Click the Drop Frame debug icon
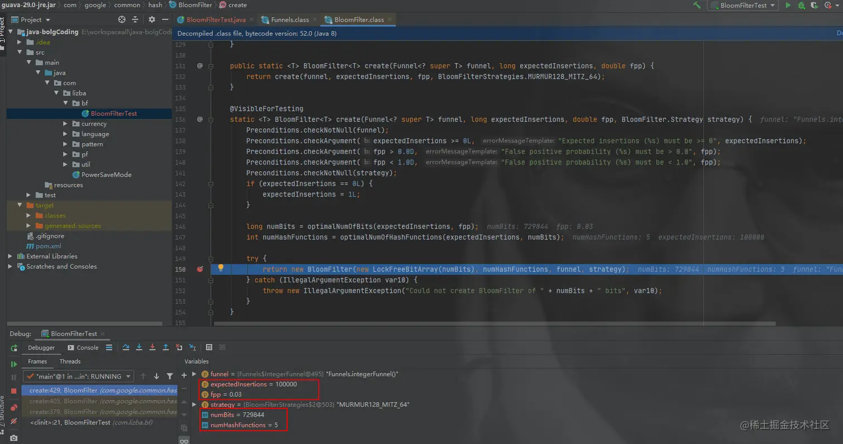This screenshot has height=444, width=843. pos(179,347)
